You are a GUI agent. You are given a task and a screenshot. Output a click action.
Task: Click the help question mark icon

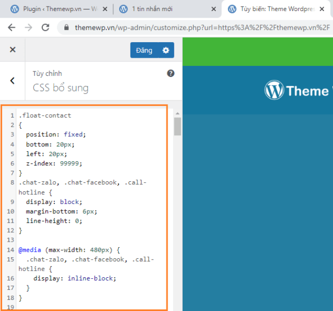(171, 73)
